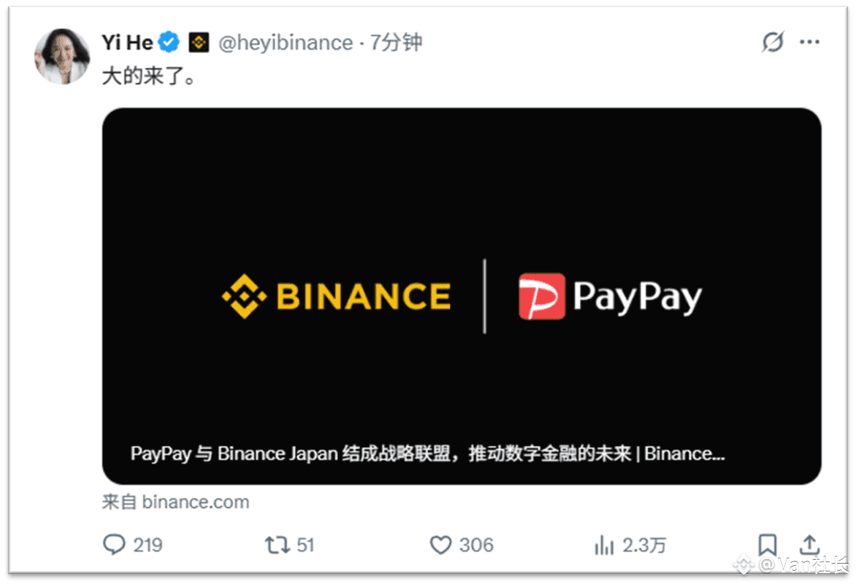Click the PayPay logo in card
This screenshot has height=585, width=856.
click(610, 297)
